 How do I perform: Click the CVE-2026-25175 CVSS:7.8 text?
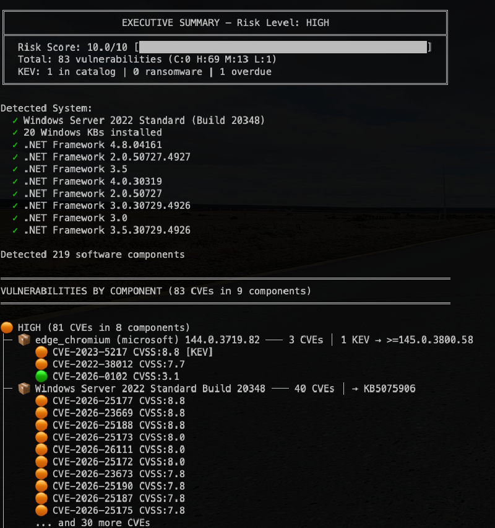pyautogui.click(x=119, y=510)
